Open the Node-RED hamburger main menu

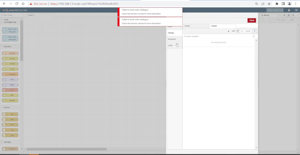tap(296, 10)
